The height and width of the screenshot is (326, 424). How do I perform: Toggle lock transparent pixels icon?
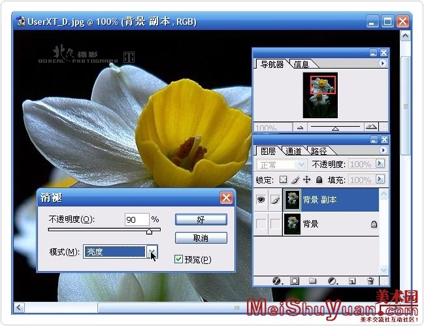[283, 180]
